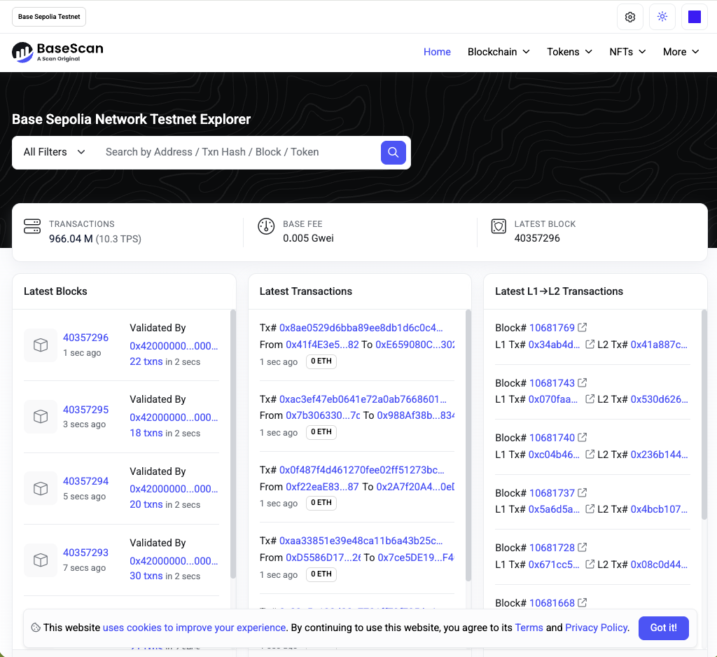Viewport: 717px width, 657px height.
Task: Open the Privacy Policy link
Action: [596, 628]
